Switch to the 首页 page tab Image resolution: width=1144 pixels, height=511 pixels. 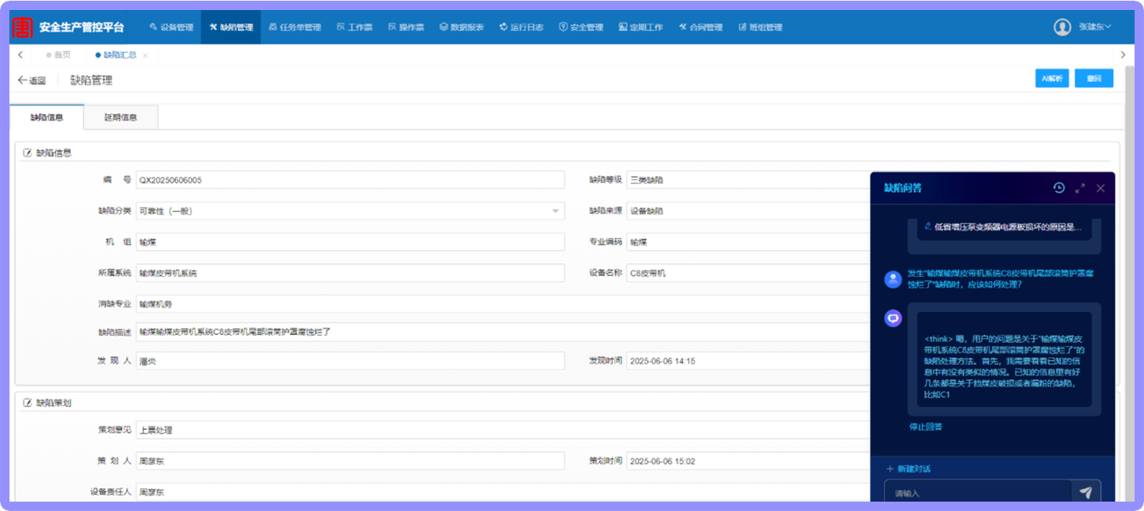(x=58, y=55)
